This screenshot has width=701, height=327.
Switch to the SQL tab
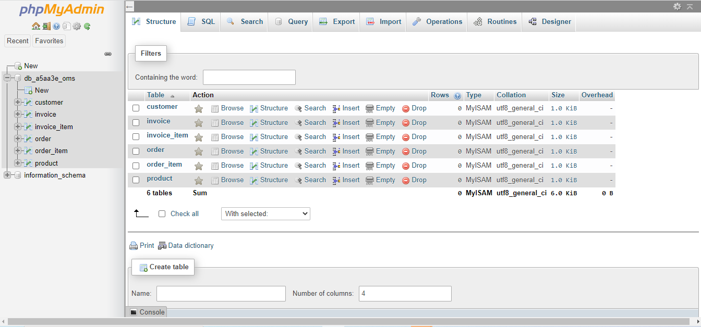(x=201, y=22)
